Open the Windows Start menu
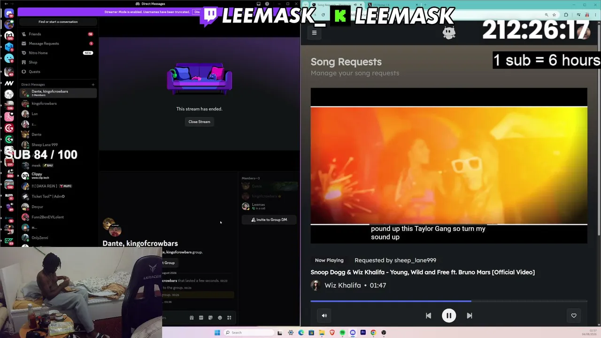601x338 pixels. [x=217, y=332]
